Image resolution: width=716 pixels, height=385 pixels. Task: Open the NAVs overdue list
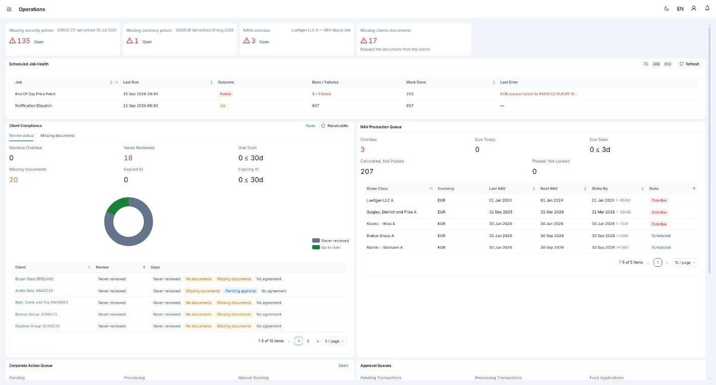264,42
